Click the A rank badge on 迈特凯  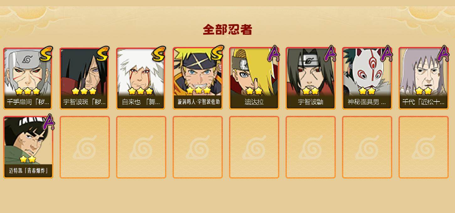[x=49, y=122]
